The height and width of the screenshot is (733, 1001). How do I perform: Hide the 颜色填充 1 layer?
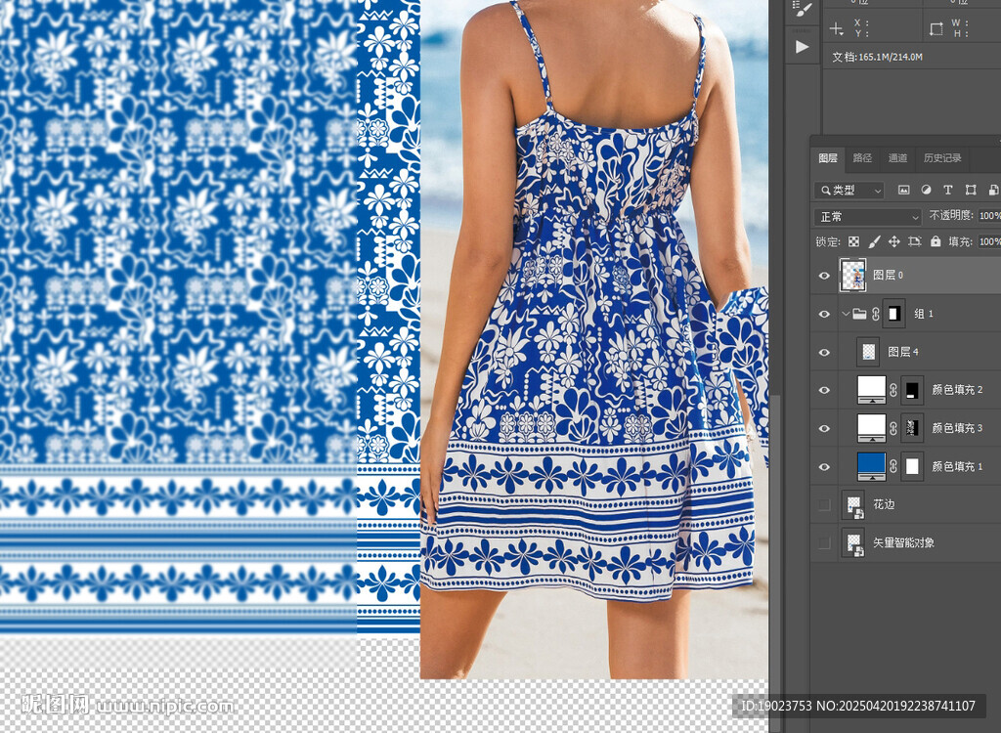[824, 467]
